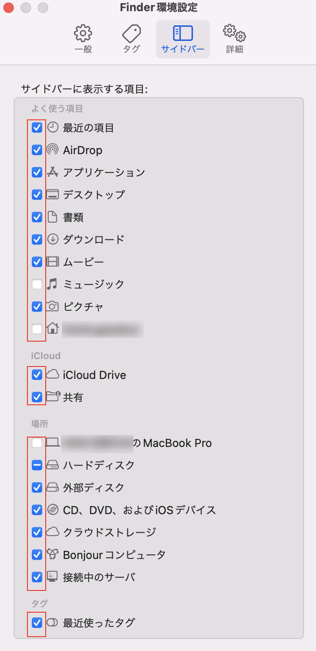Uncheck the 最近の項目 checkbox
316x651 pixels.
pos(37,128)
